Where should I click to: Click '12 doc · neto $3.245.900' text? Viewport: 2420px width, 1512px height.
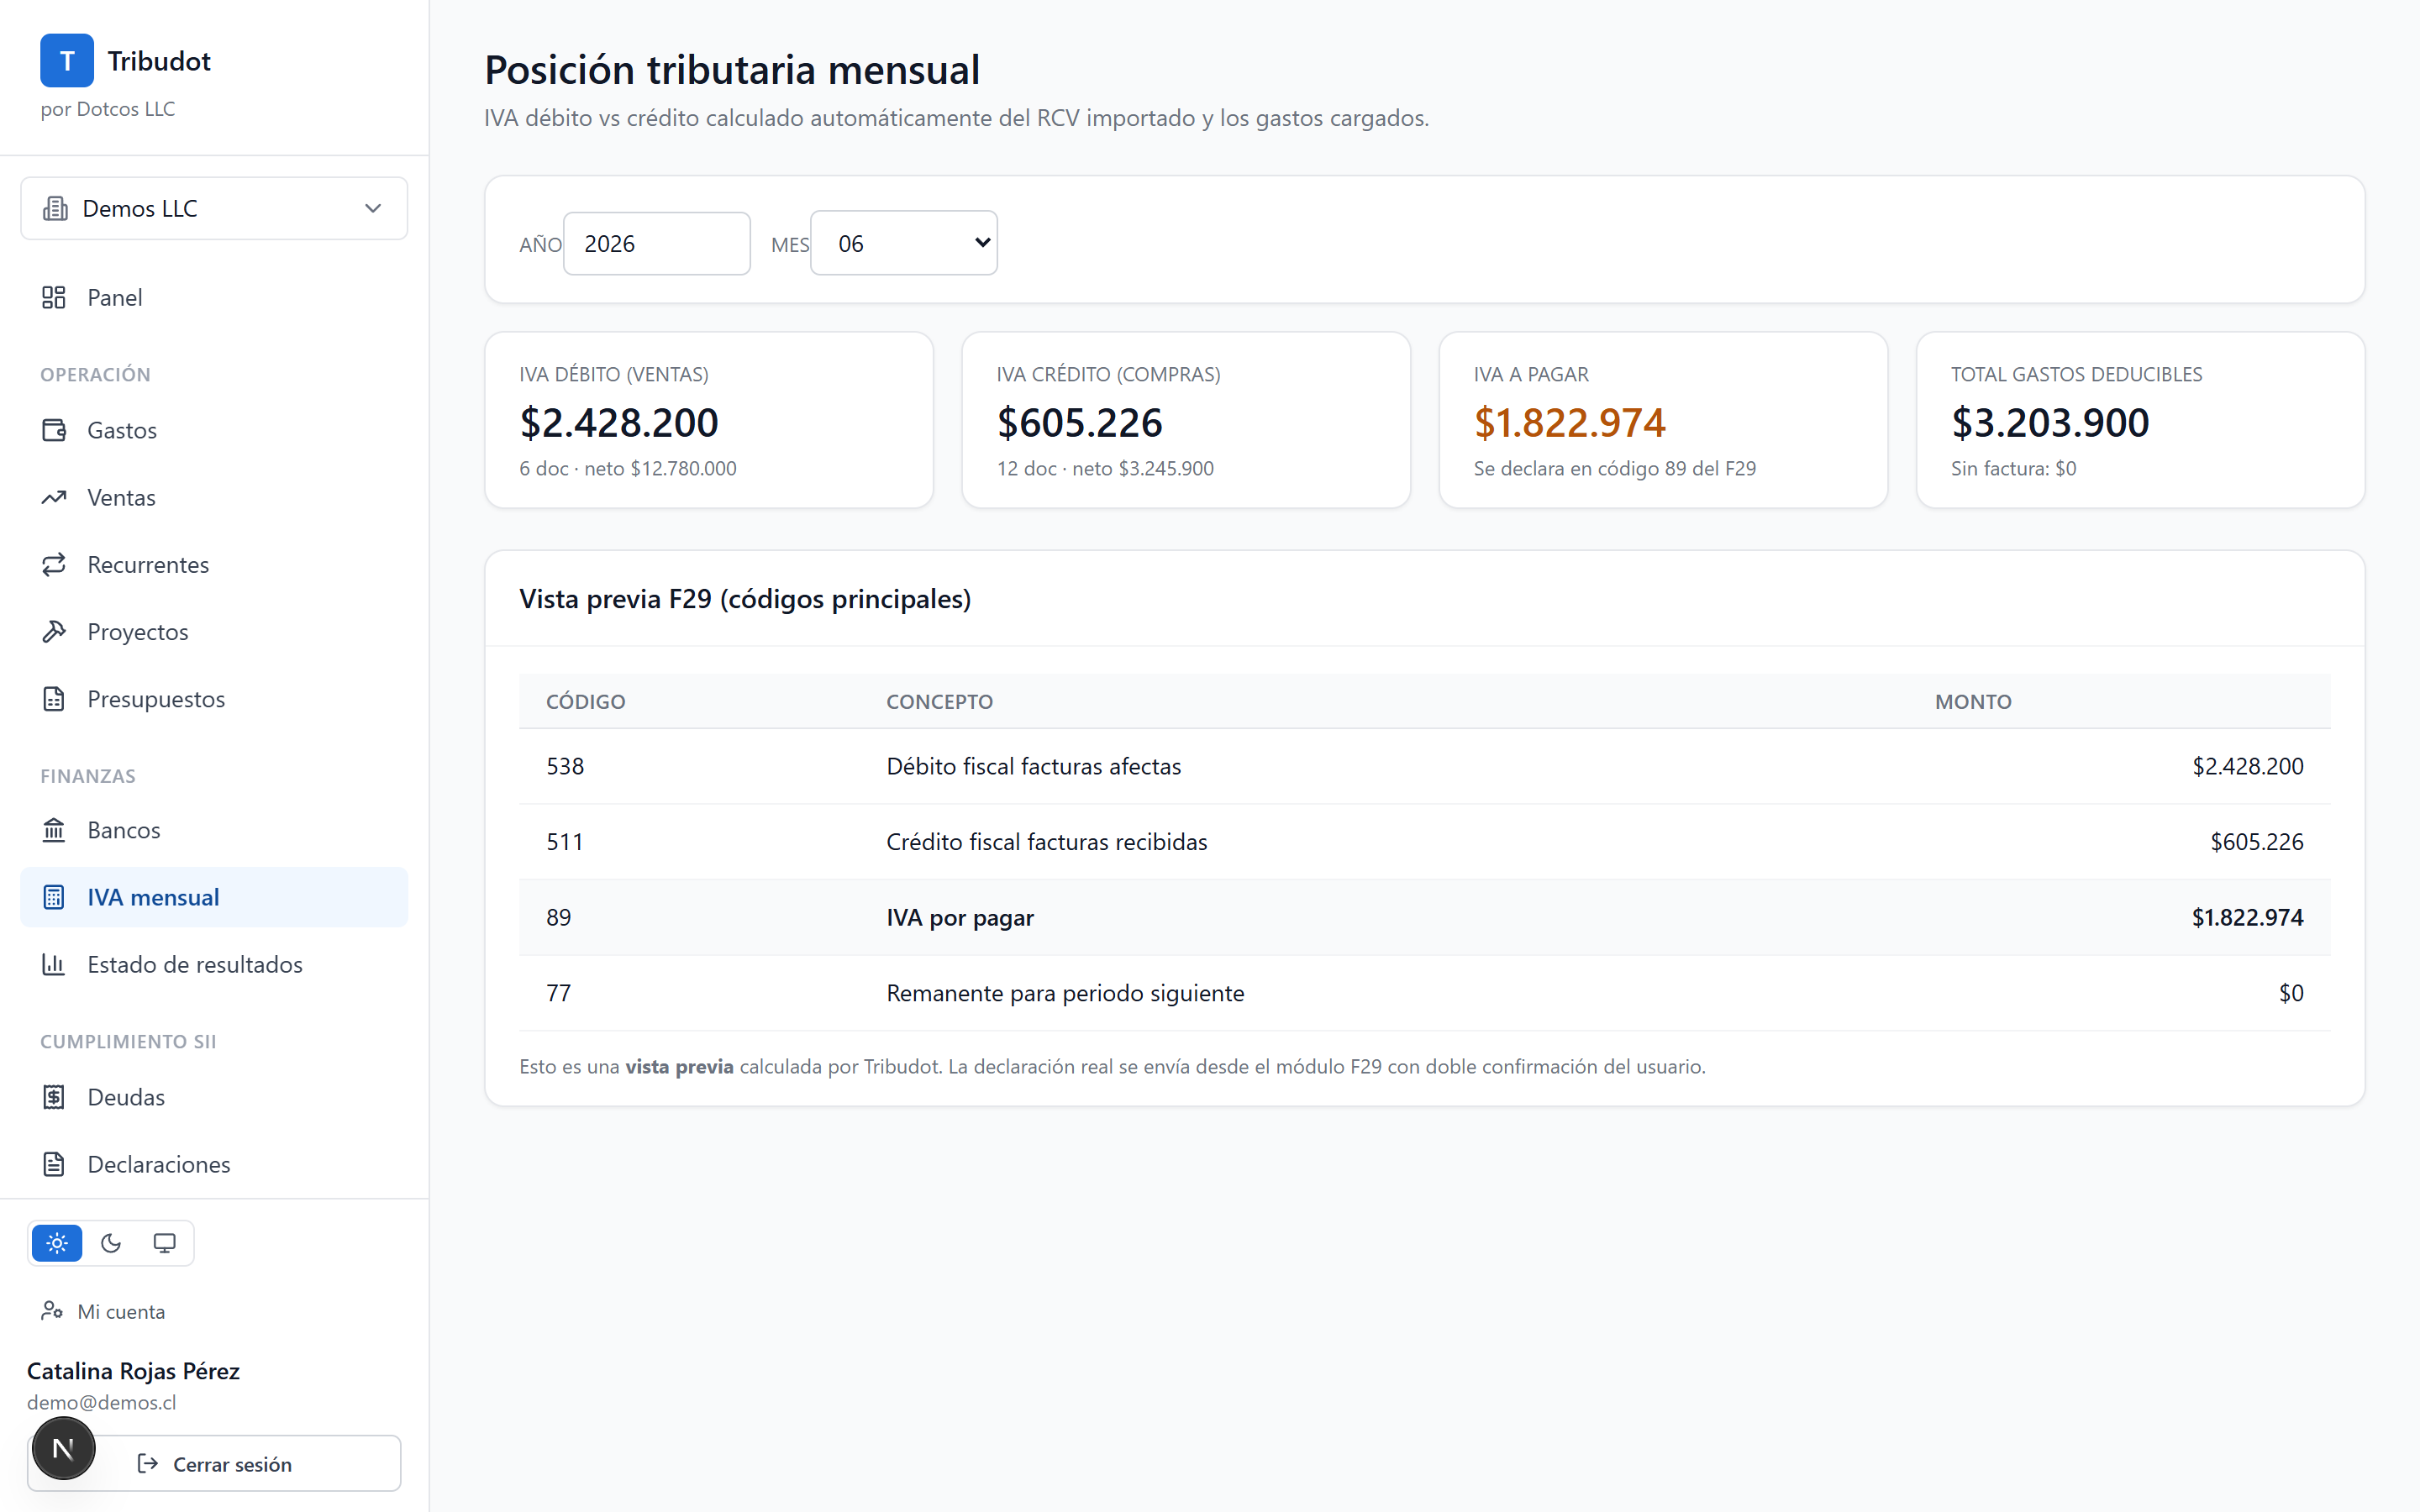coord(1105,468)
